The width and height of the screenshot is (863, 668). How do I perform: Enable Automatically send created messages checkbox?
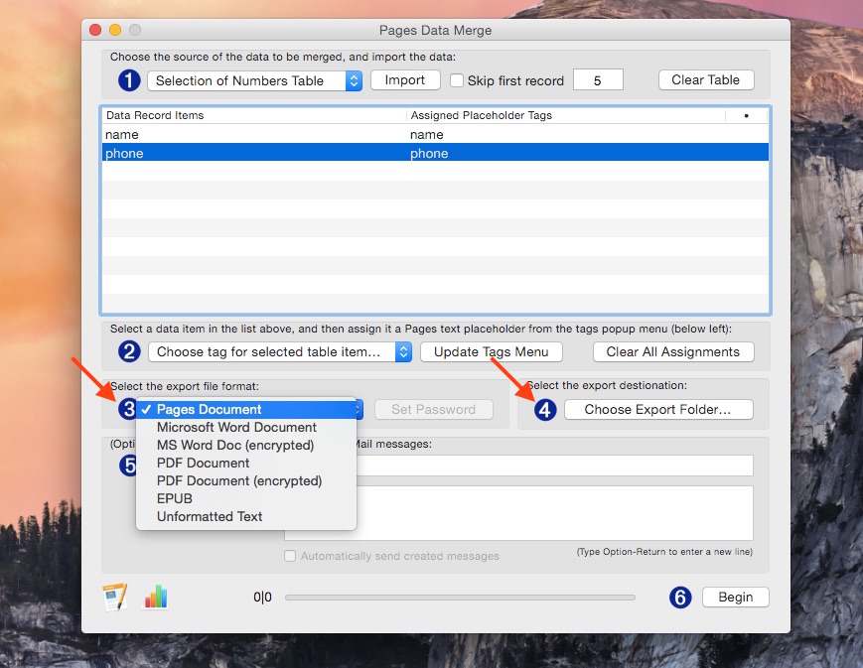(x=290, y=556)
